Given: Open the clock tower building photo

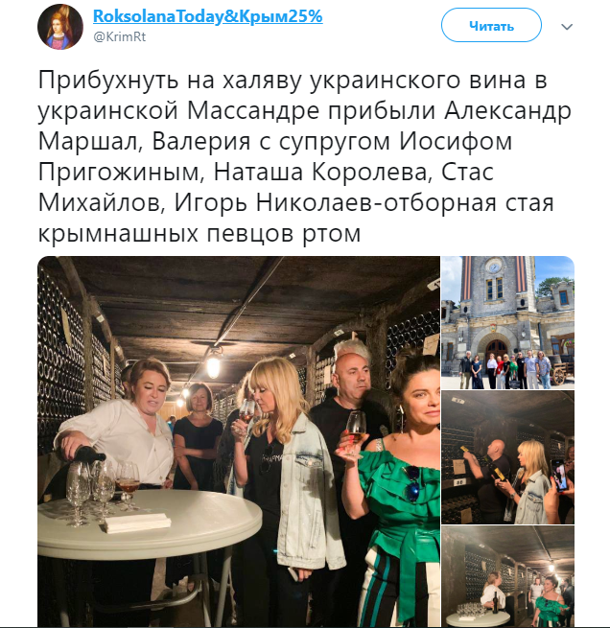Looking at the screenshot, I should [507, 322].
